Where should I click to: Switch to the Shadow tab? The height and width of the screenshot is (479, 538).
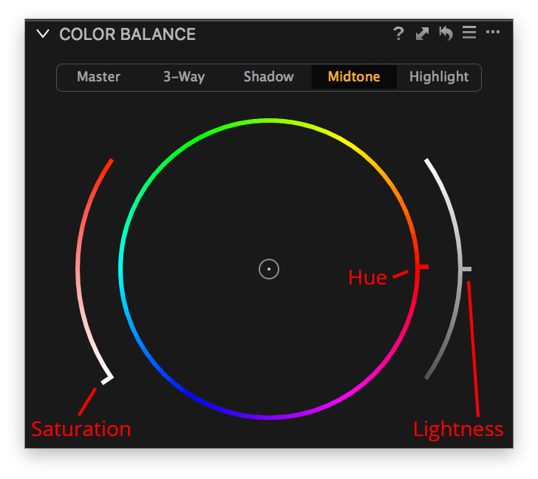(x=269, y=77)
